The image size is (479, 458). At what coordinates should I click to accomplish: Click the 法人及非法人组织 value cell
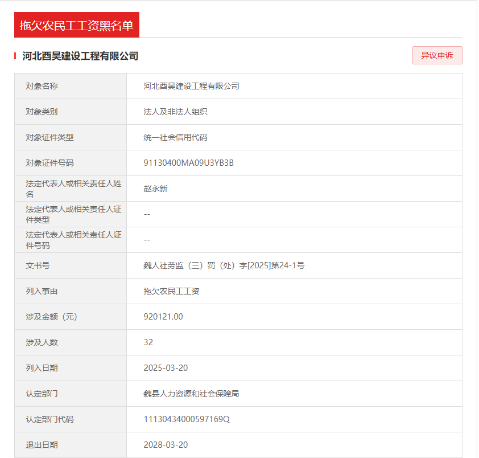click(x=175, y=112)
